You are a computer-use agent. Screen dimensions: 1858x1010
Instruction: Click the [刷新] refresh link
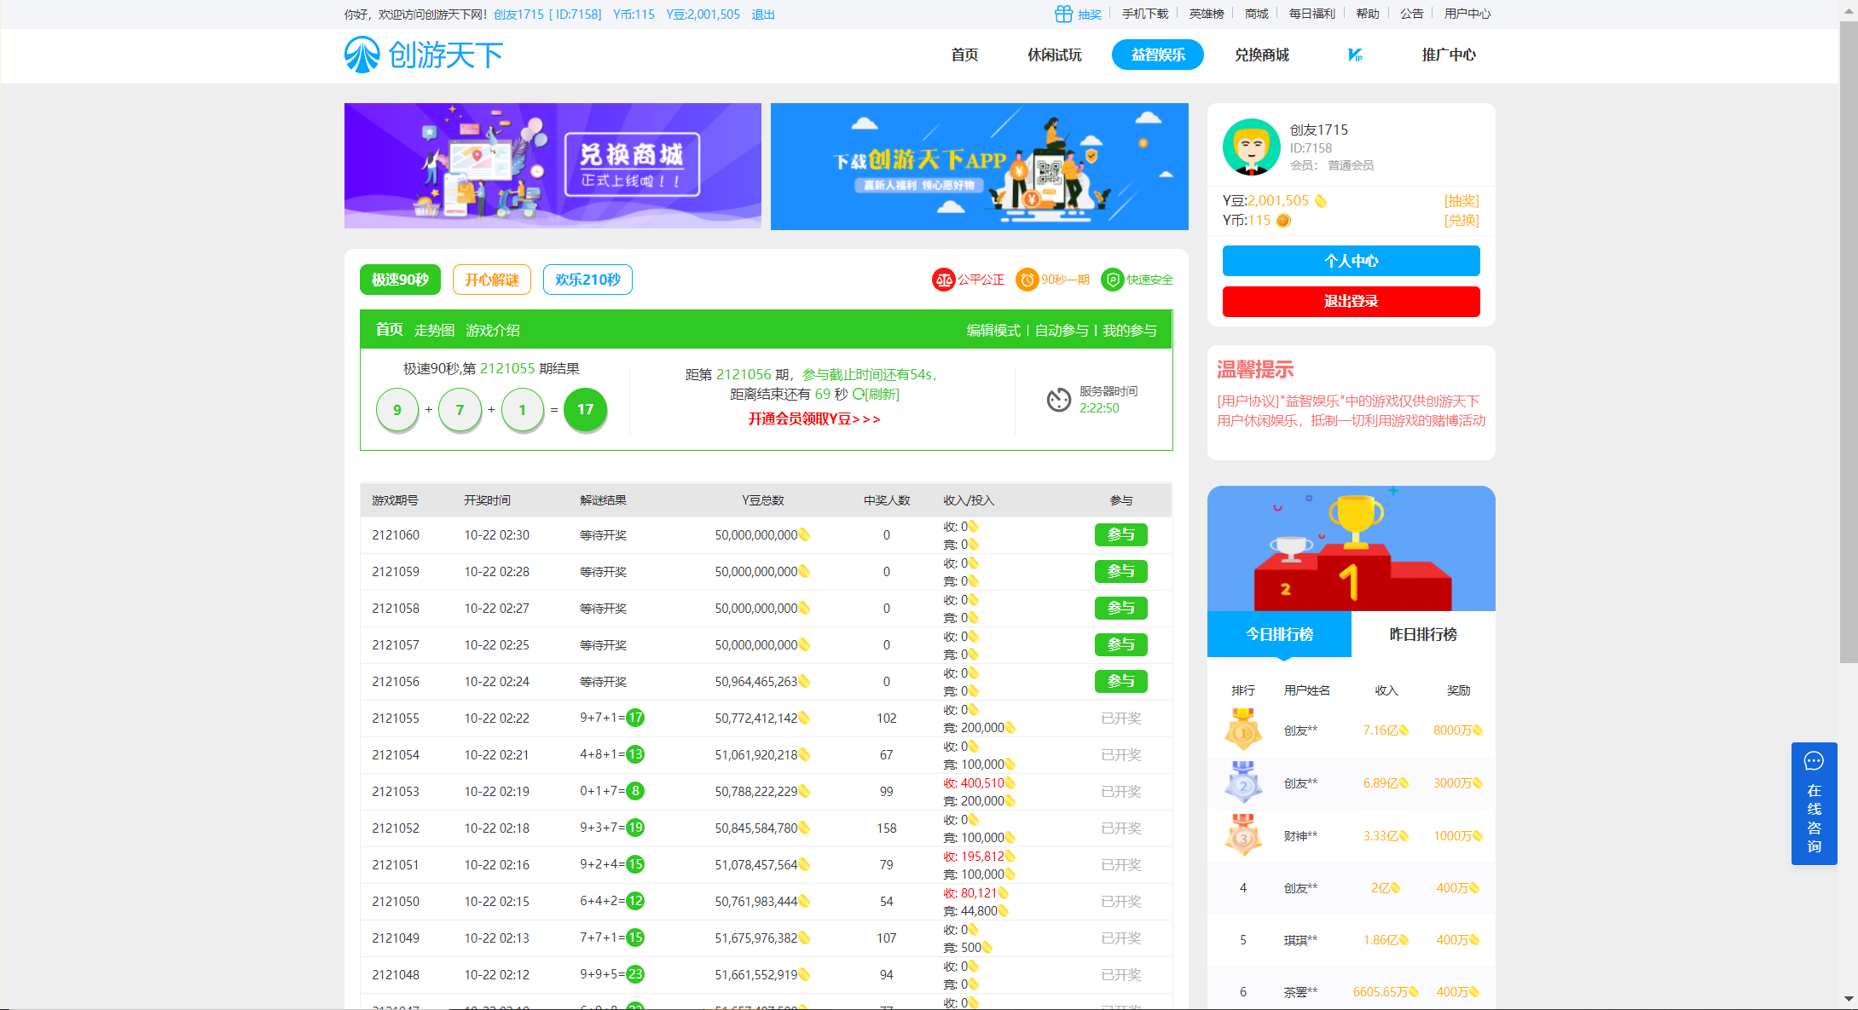tap(881, 395)
